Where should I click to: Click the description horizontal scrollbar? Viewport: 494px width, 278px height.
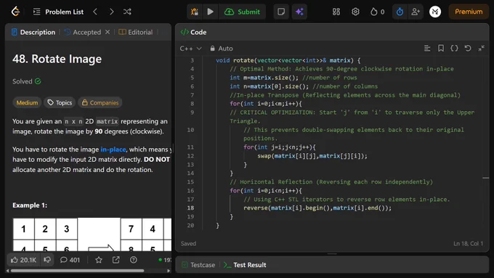click(x=77, y=271)
